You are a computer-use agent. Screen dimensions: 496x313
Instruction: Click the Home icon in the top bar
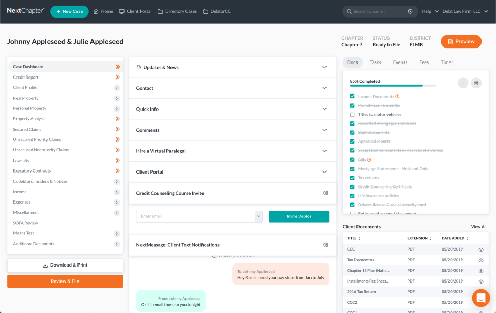(x=96, y=11)
